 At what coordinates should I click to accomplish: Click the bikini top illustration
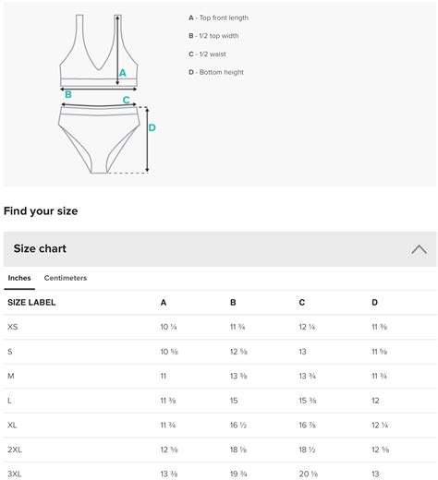tap(99, 51)
